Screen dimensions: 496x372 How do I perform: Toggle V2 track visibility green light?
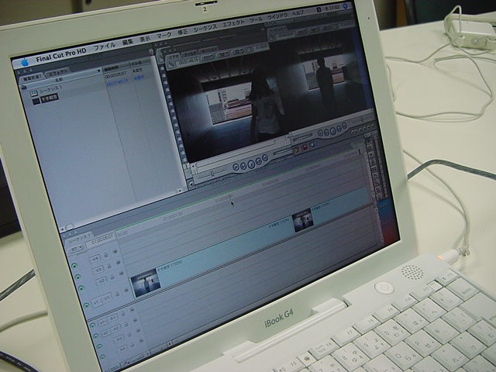click(81, 288)
